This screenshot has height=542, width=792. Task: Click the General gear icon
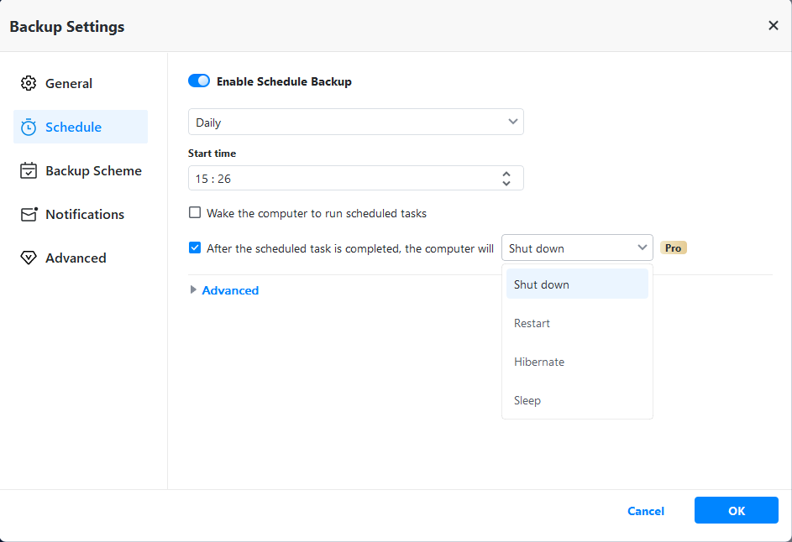point(29,84)
